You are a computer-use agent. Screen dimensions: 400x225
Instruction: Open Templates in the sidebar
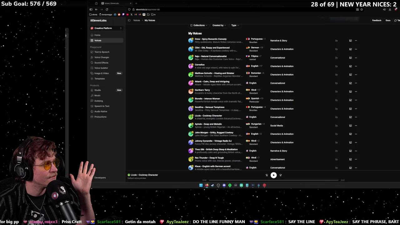click(x=106, y=78)
